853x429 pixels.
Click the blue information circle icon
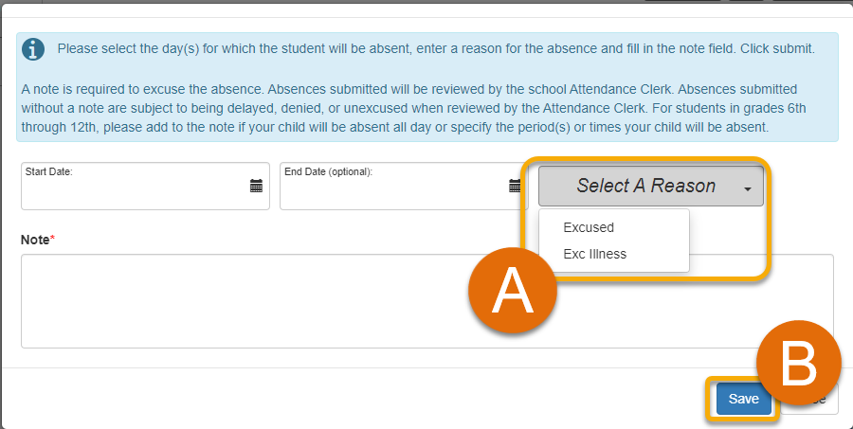pyautogui.click(x=33, y=49)
